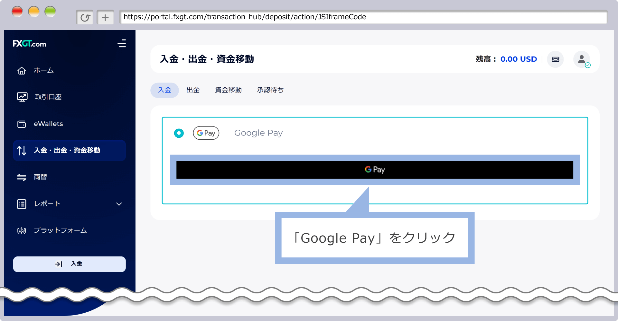
Task: Expand the レポート menu chevron
Action: pyautogui.click(x=119, y=204)
